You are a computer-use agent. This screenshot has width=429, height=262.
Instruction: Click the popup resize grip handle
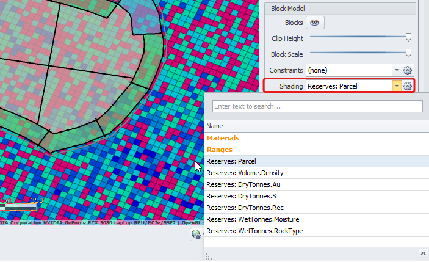pyautogui.click(x=208, y=257)
